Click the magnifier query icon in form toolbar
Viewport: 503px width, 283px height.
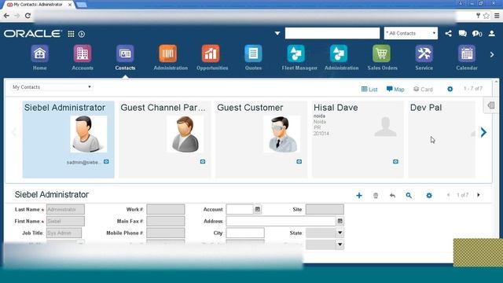[x=409, y=195]
